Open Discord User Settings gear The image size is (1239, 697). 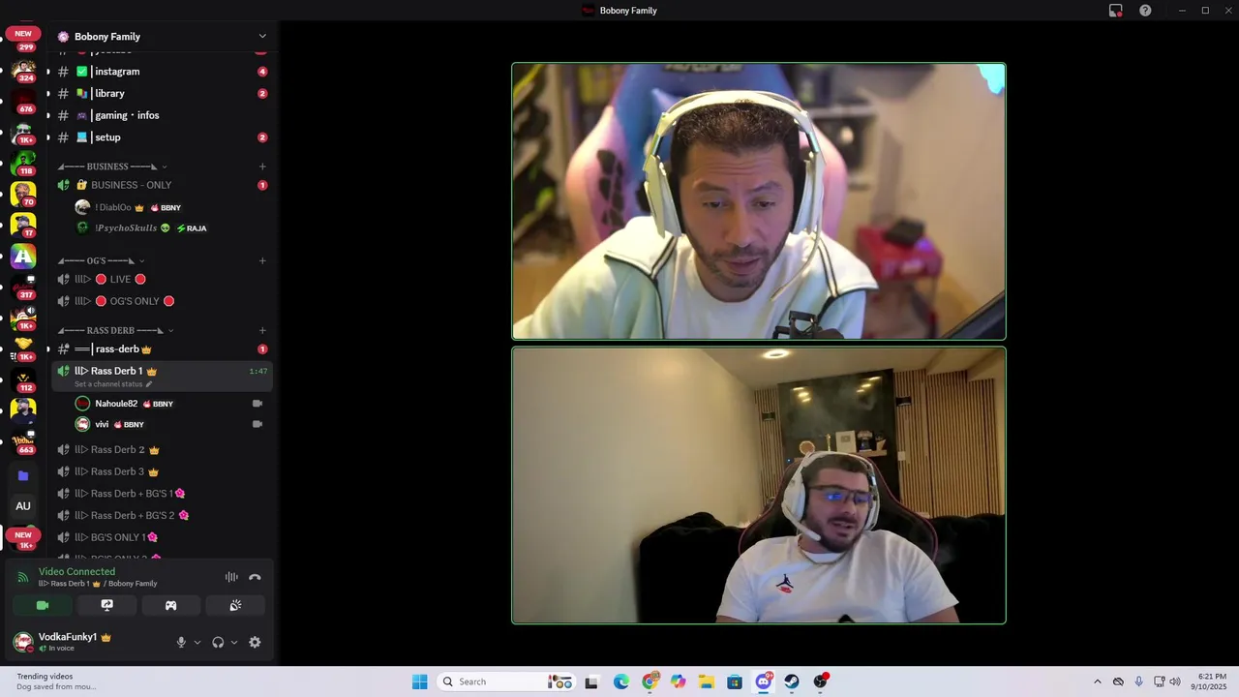(x=255, y=642)
